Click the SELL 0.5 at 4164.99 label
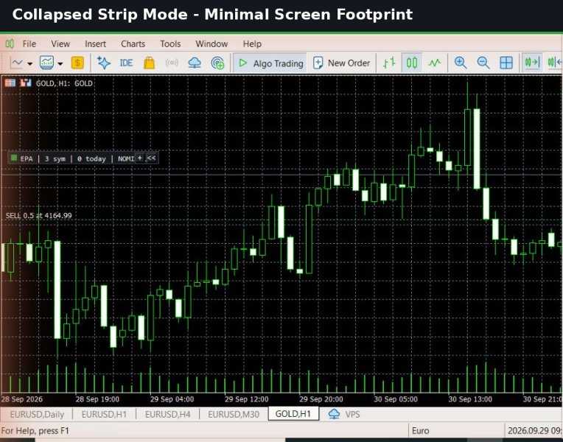 pos(39,215)
